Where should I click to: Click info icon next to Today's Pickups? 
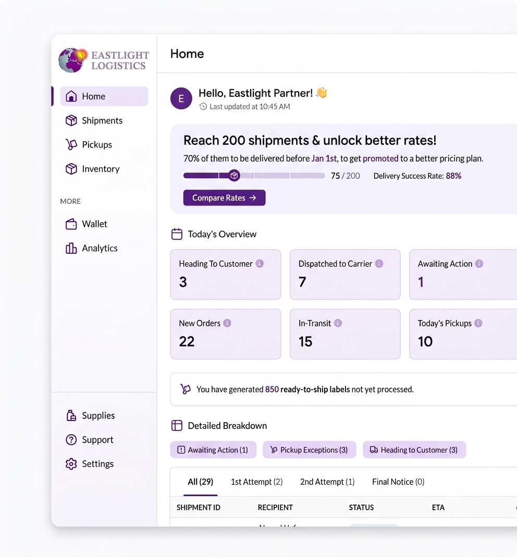pyautogui.click(x=478, y=323)
